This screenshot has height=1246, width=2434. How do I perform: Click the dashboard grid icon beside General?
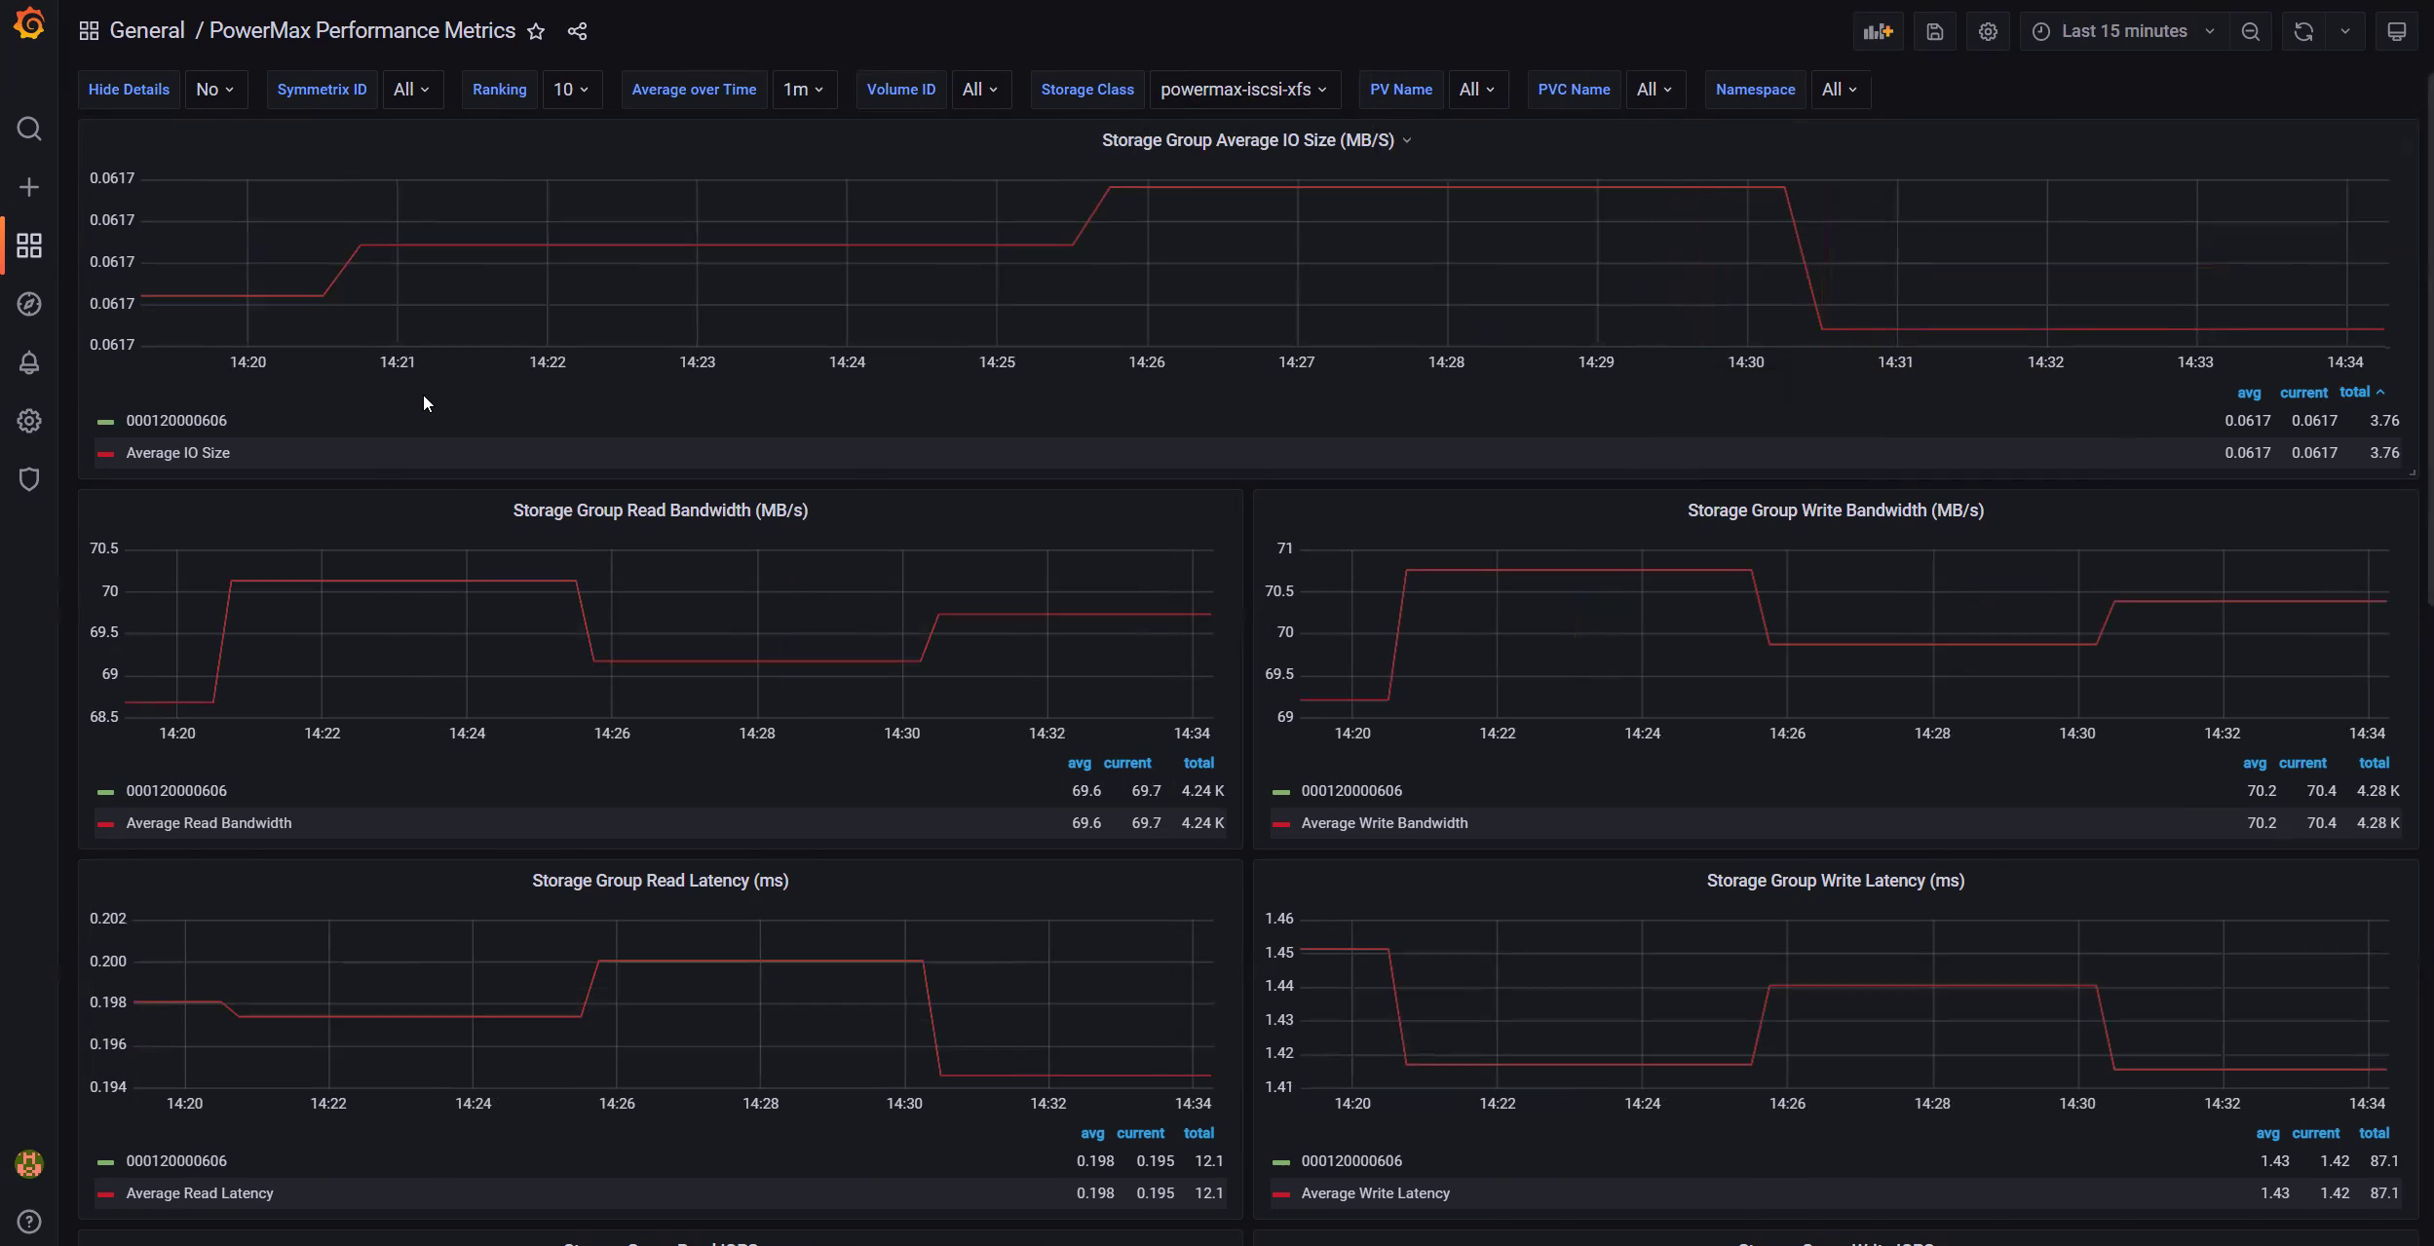89,31
